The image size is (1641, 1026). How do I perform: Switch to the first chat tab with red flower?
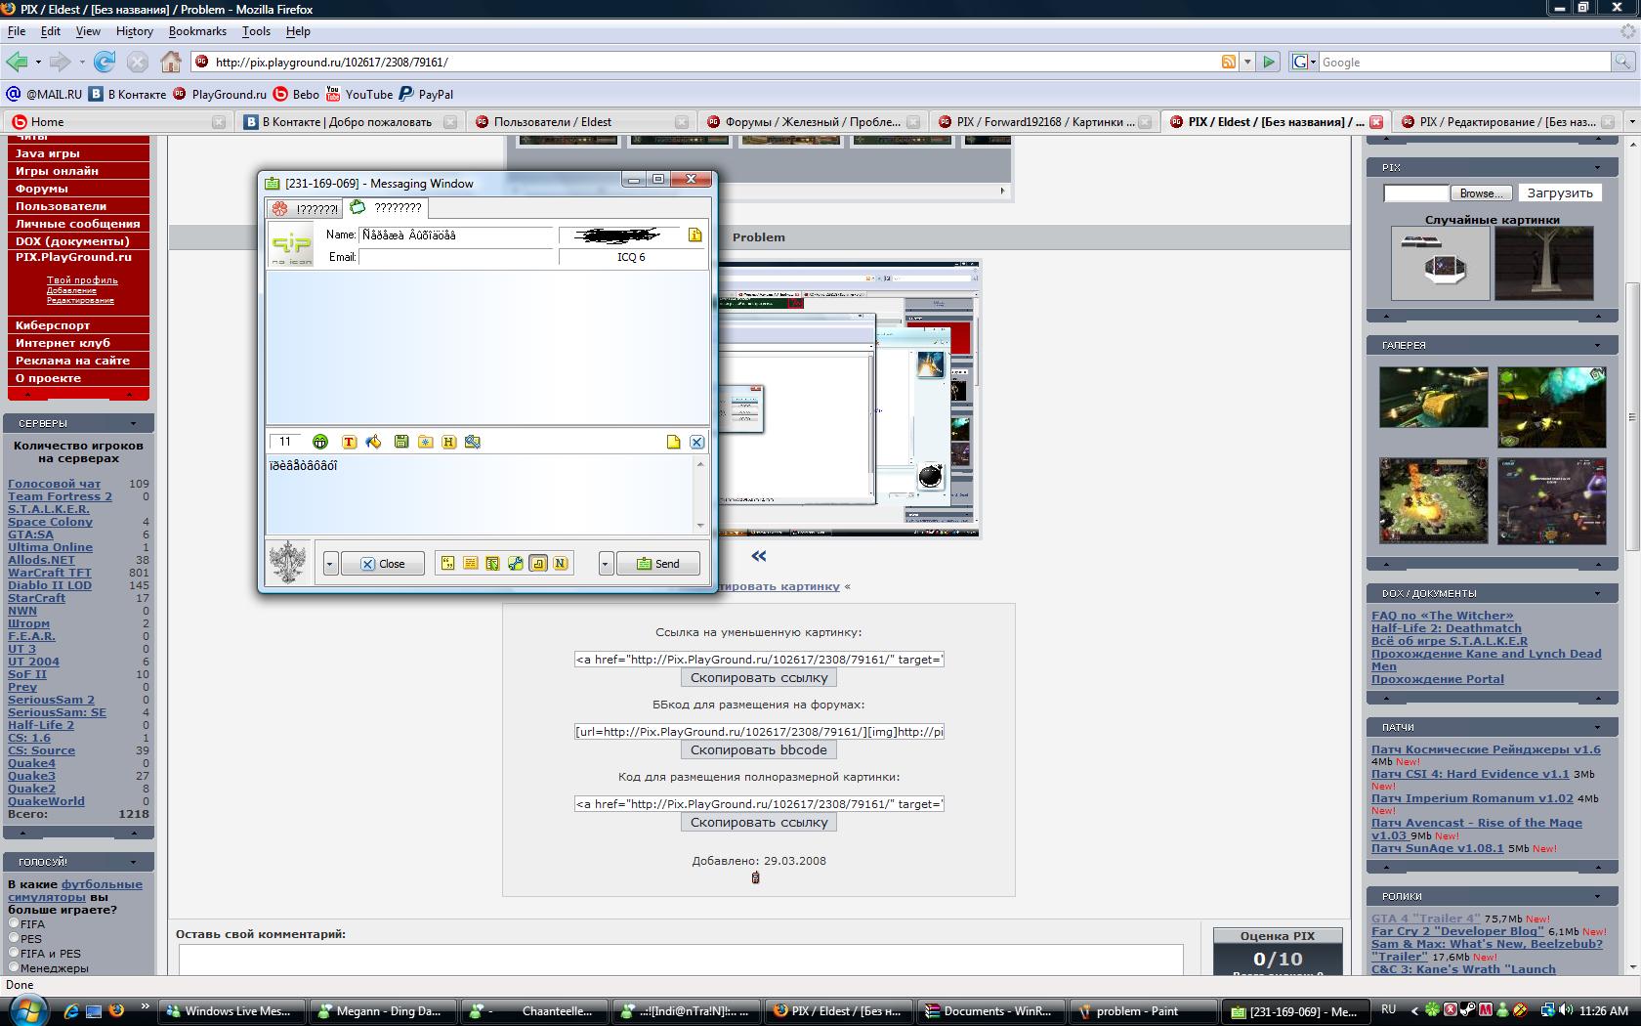(x=305, y=208)
